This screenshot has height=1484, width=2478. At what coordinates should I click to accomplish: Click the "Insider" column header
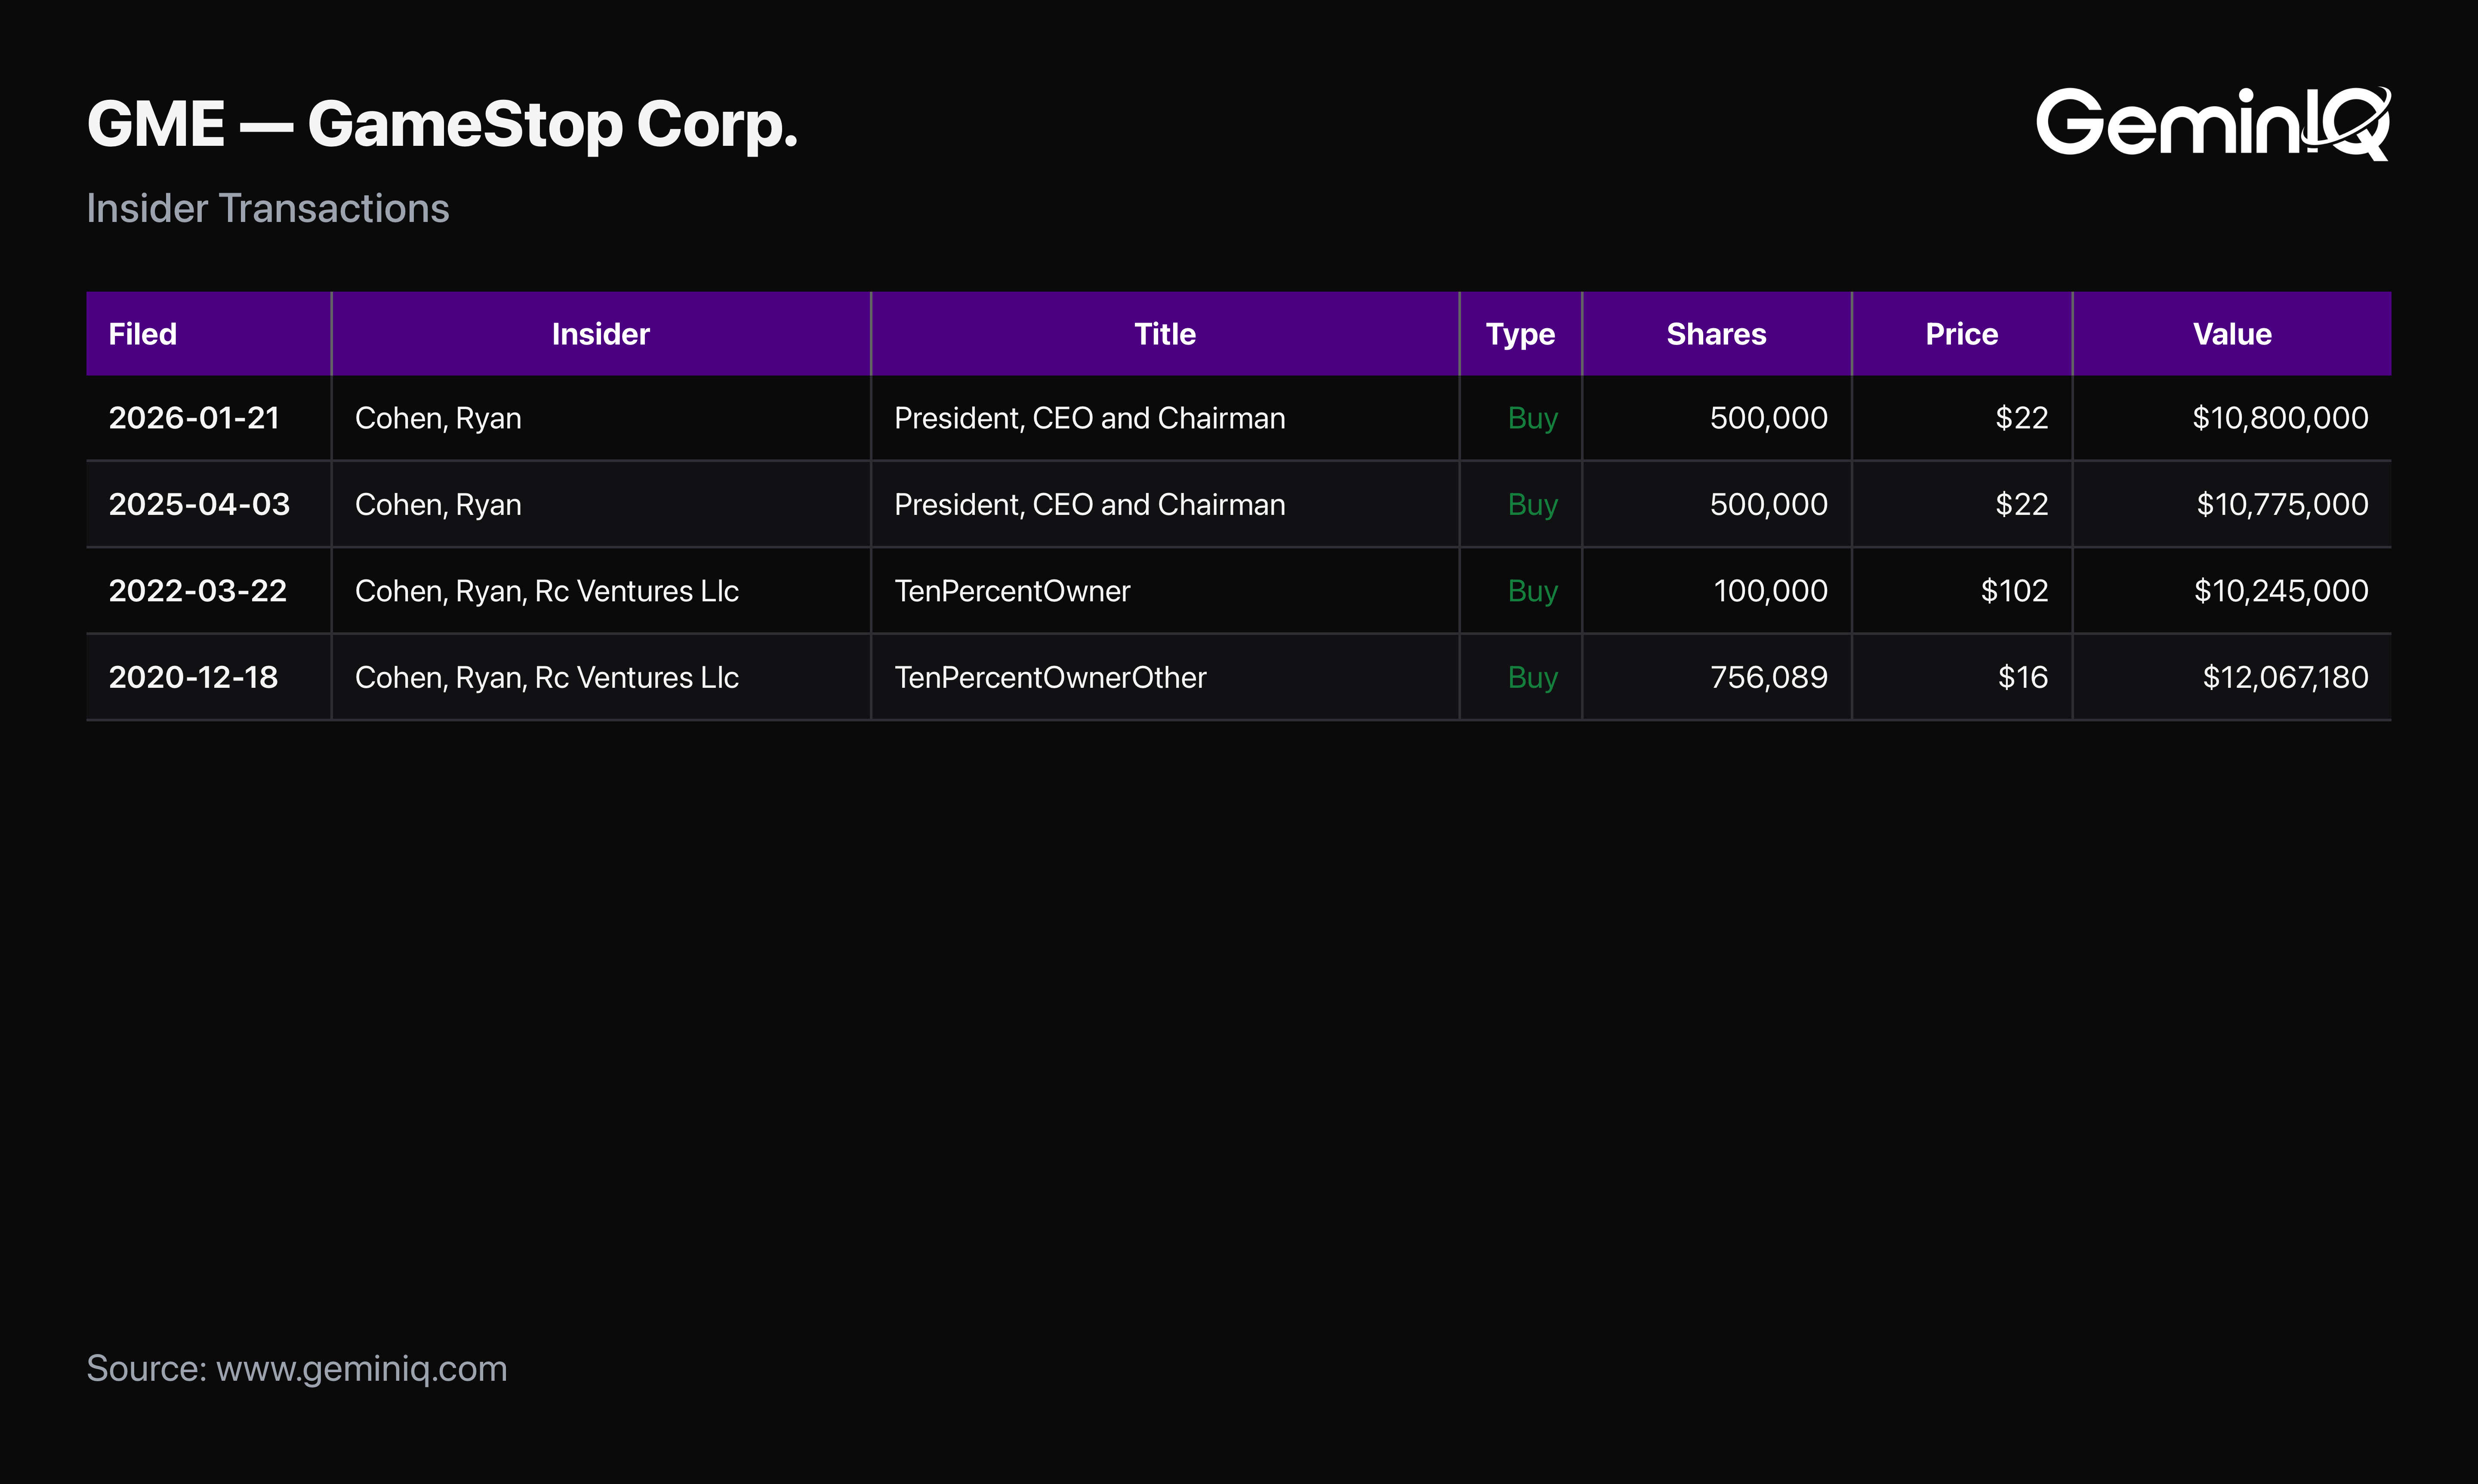[x=601, y=334]
